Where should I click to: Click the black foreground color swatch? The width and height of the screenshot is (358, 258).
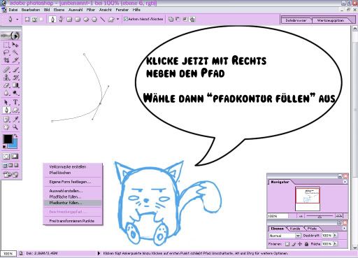click(x=8, y=139)
